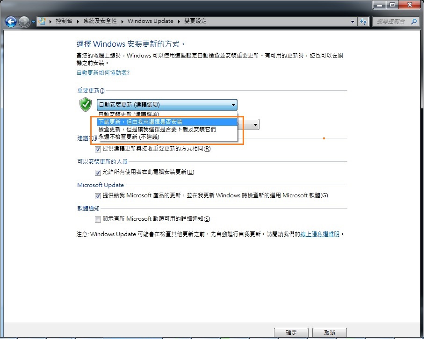Go back with the blue Back arrow
This screenshot has width=425, height=339.
(x=11, y=22)
